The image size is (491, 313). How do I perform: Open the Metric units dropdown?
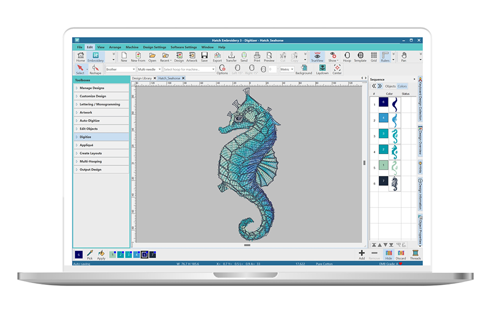tap(287, 70)
